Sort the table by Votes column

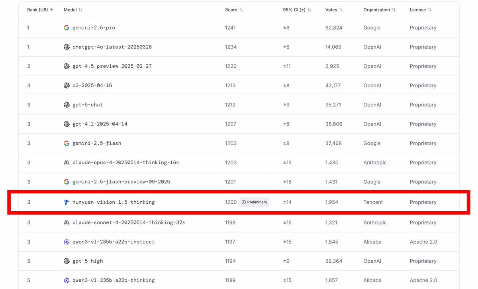pyautogui.click(x=334, y=10)
